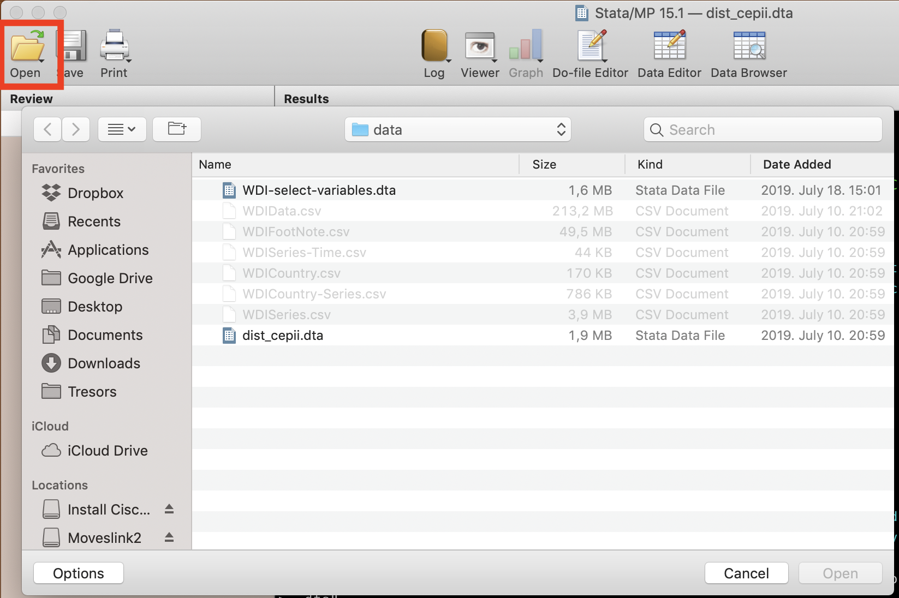This screenshot has height=598, width=899.
Task: Open the Log book icon
Action: tap(434, 46)
